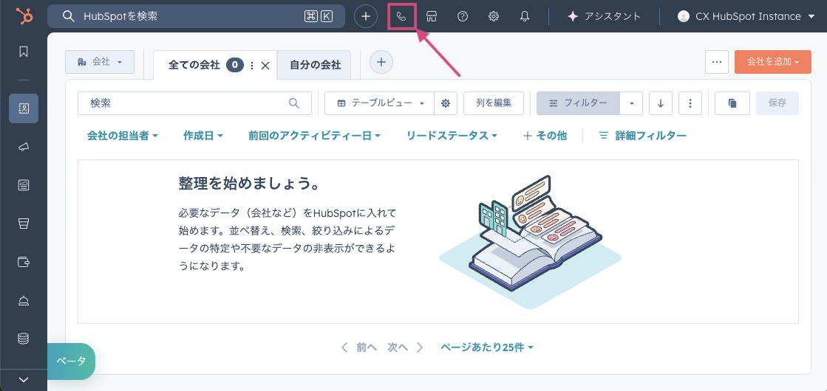Click the HubSpot sprocket logo

23,16
